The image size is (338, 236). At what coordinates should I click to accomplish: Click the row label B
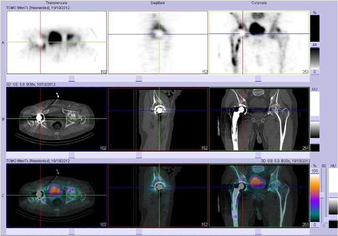pos(3,119)
